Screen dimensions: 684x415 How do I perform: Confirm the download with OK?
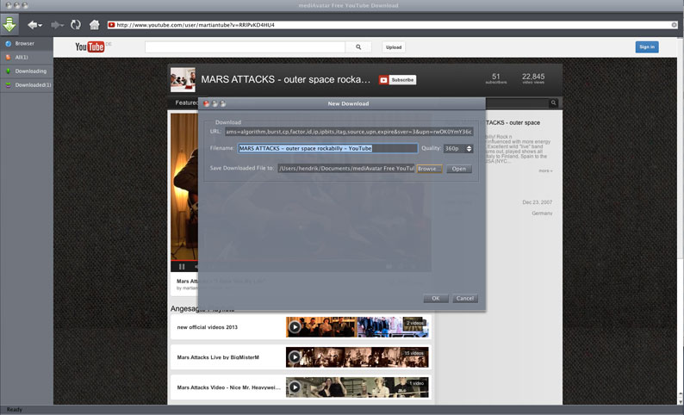435,299
